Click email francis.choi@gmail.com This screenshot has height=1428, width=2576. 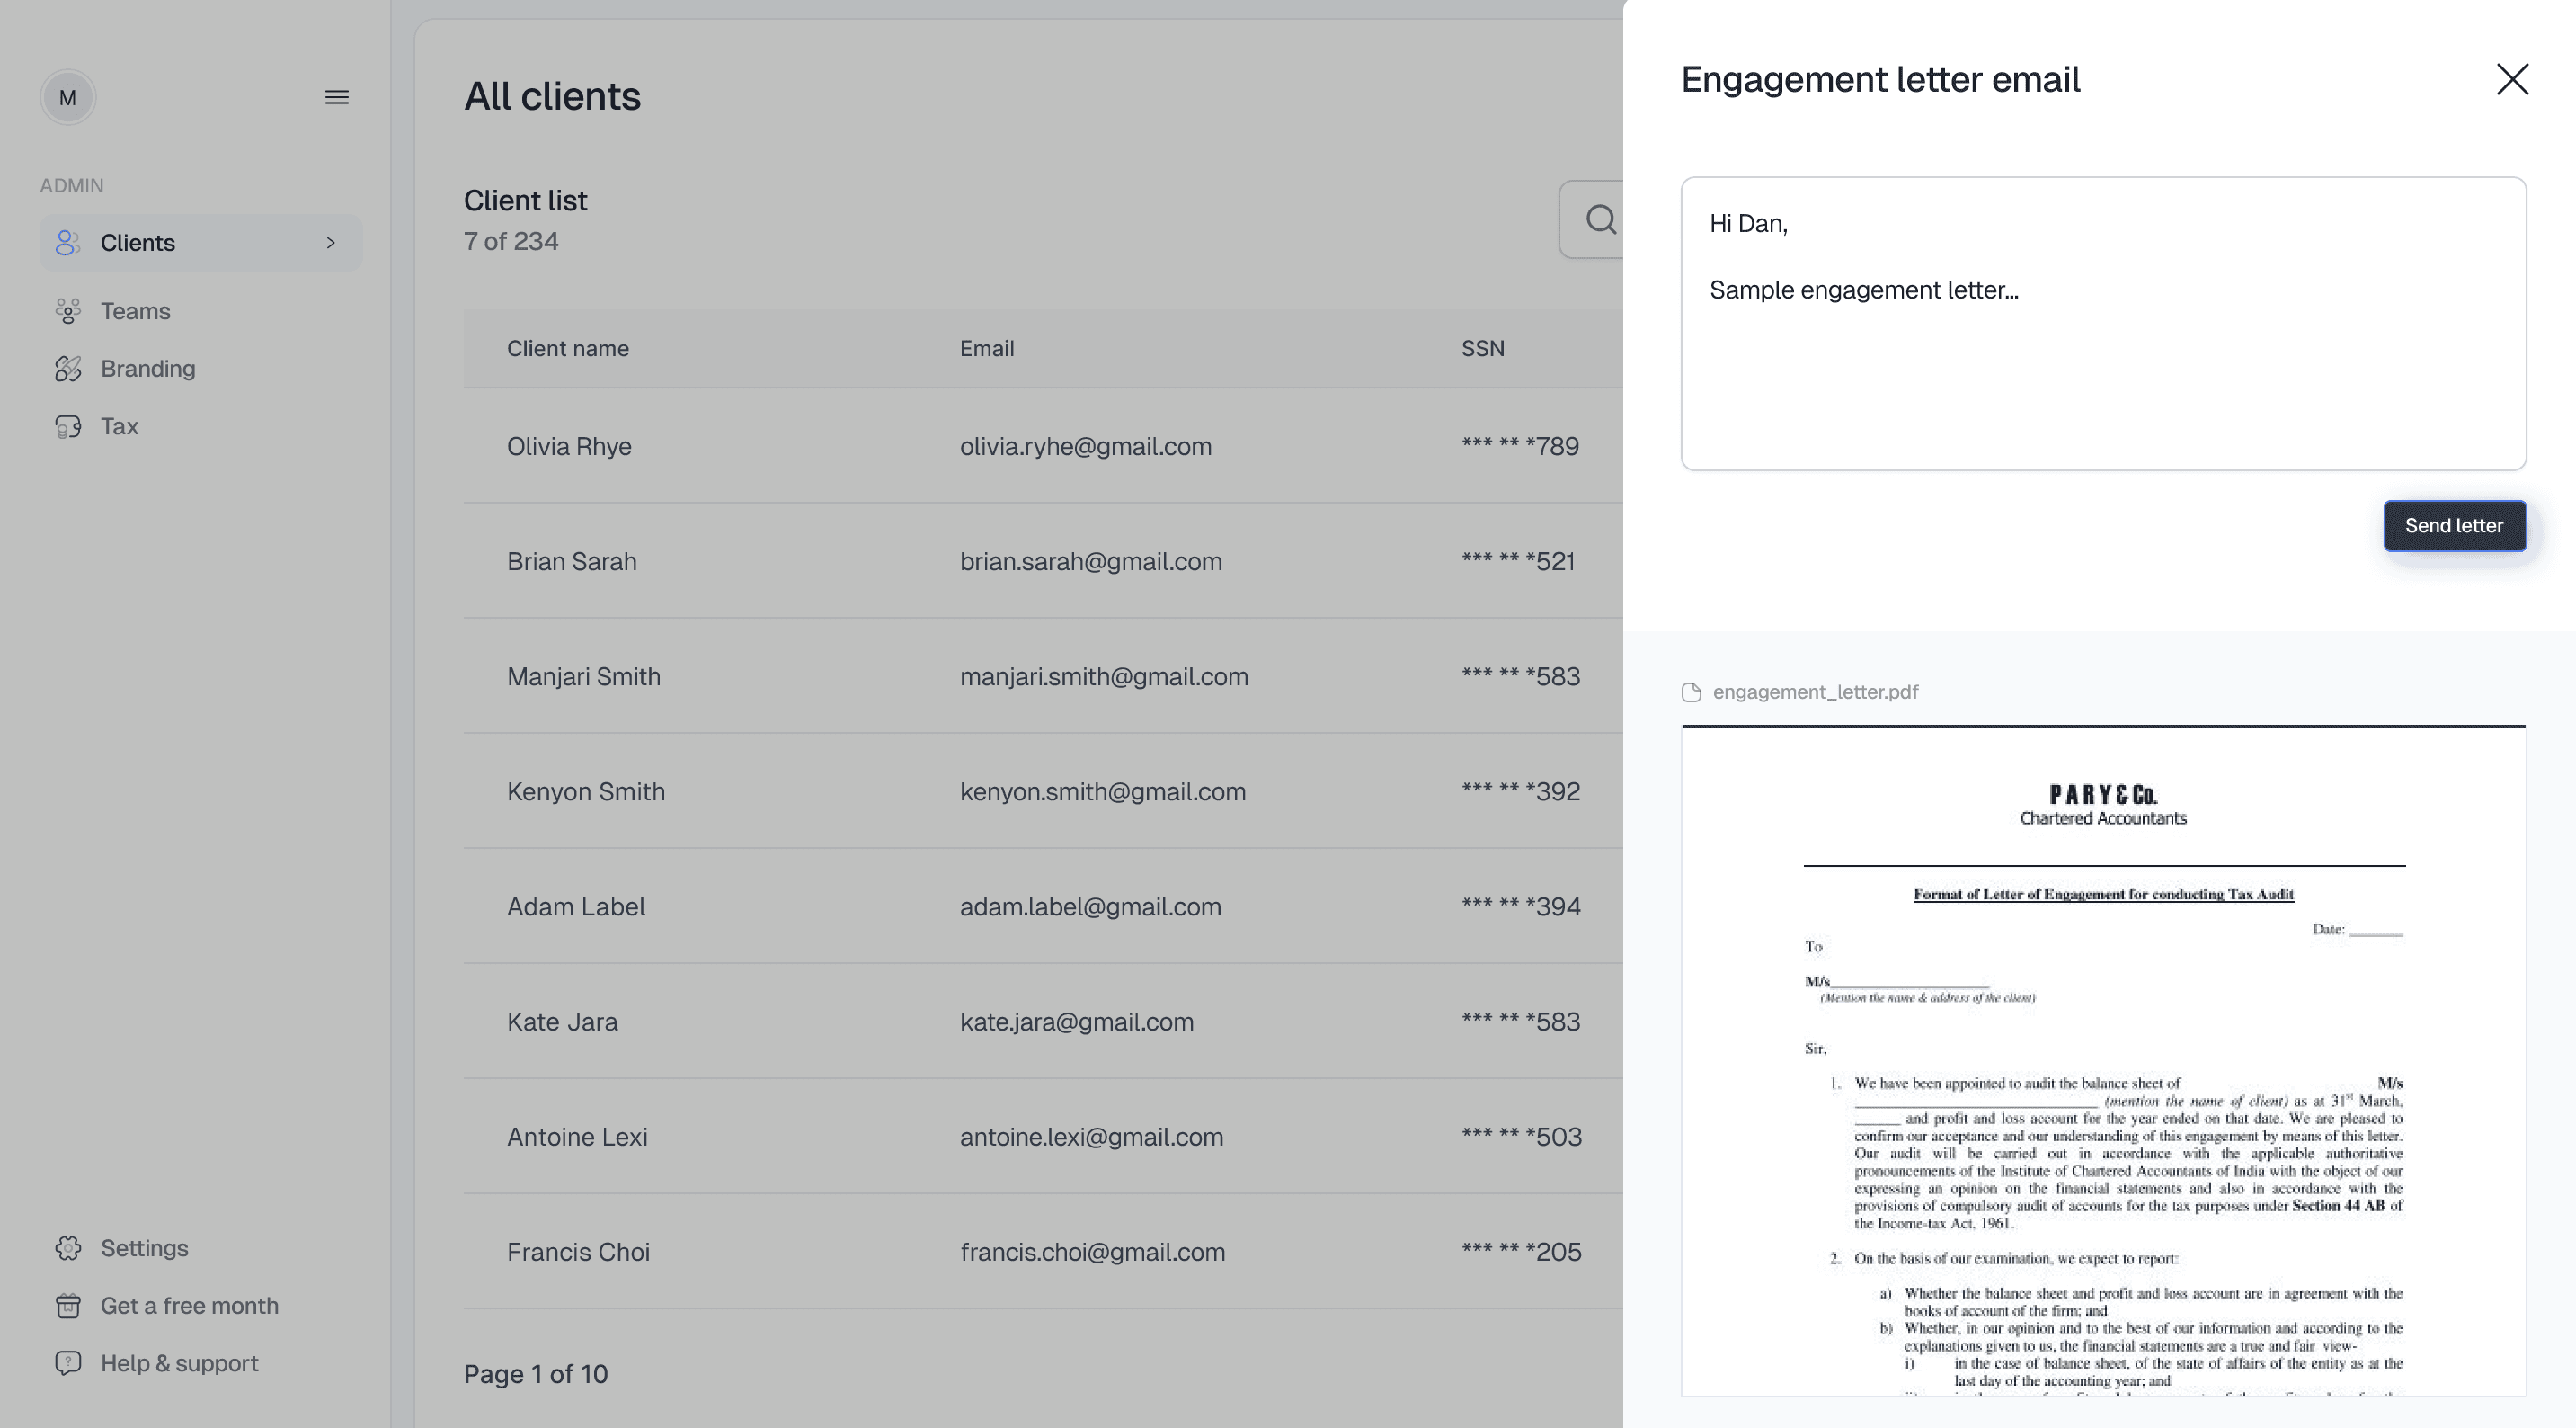[x=1093, y=1252]
